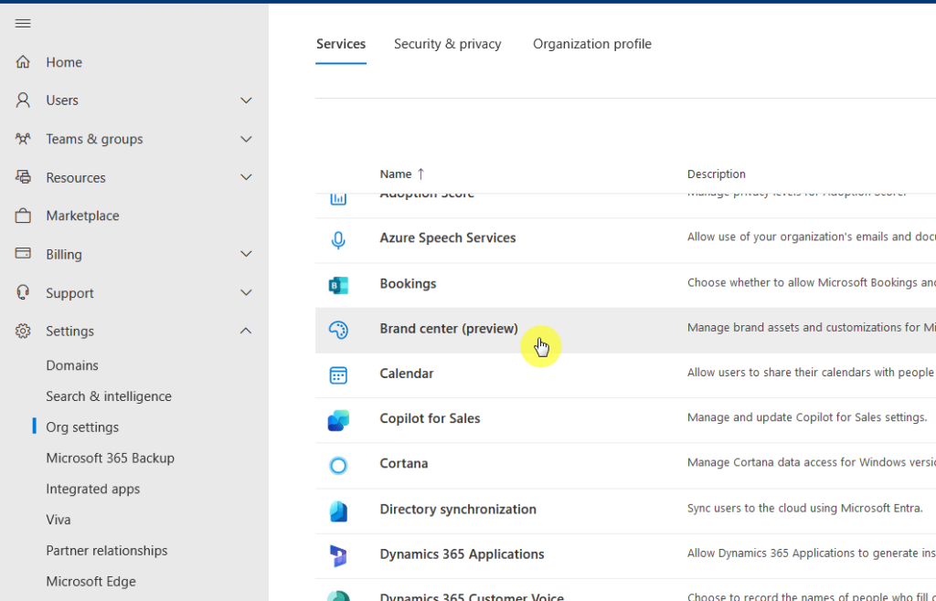
Task: Open Azure Speech Services settings
Action: point(448,237)
